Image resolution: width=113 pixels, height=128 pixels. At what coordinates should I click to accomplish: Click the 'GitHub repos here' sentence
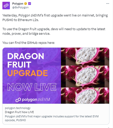[29, 43]
